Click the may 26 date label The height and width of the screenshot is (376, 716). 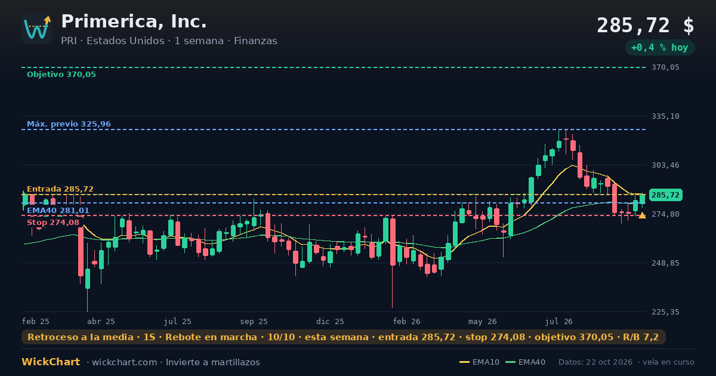point(483,321)
